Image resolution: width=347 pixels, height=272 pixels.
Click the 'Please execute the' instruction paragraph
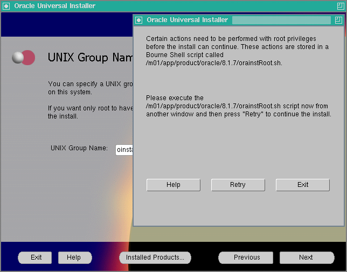pyautogui.click(x=238, y=106)
